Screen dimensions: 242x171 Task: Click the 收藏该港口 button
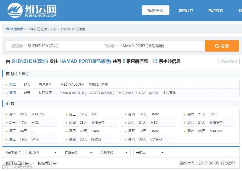click(x=229, y=61)
